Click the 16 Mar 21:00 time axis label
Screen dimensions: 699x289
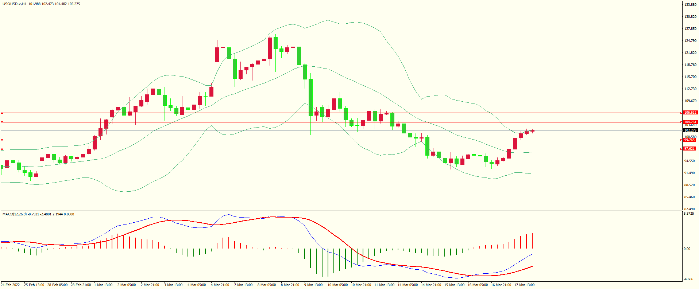point(501,285)
